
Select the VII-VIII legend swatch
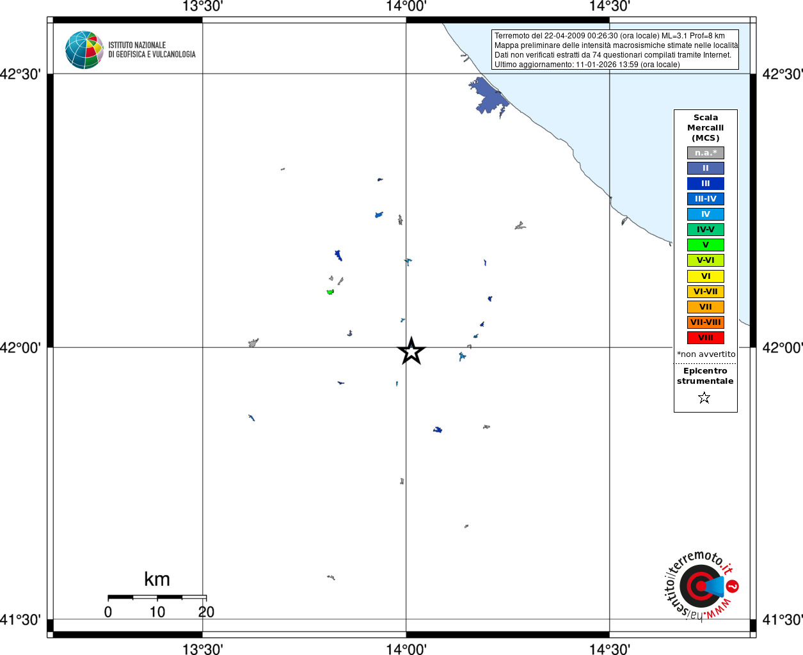(706, 322)
